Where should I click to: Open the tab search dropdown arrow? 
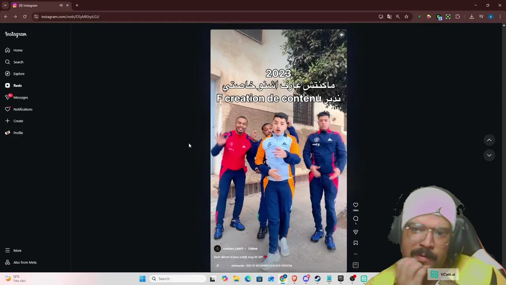[x=5, y=6]
